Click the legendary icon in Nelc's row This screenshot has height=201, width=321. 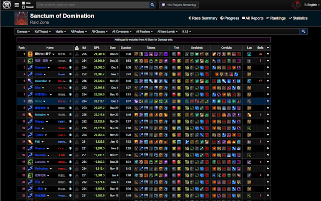point(249,128)
